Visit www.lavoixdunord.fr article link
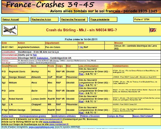 pyautogui.click(x=51, y=119)
